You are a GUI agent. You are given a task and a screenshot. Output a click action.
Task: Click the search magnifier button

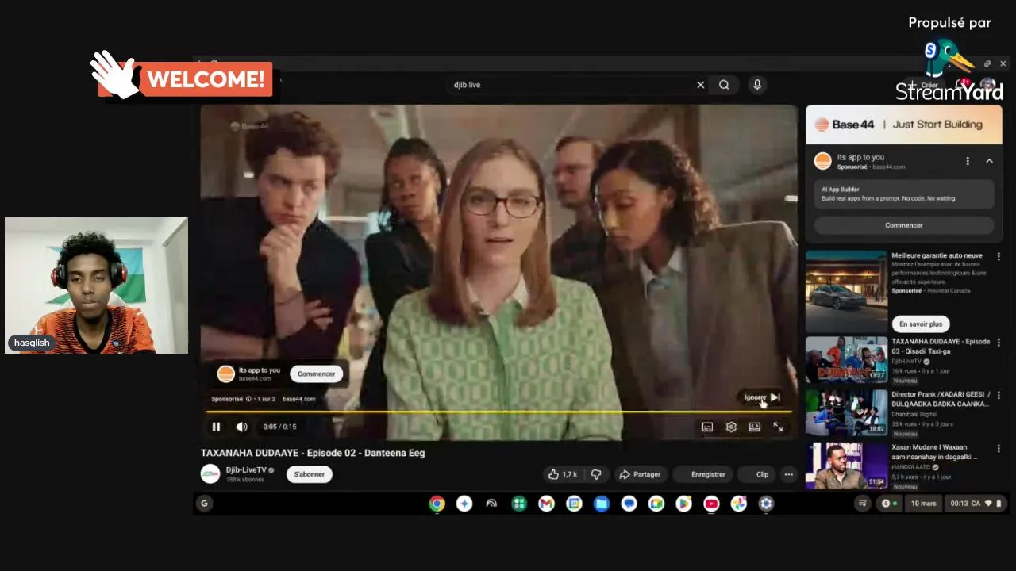724,85
